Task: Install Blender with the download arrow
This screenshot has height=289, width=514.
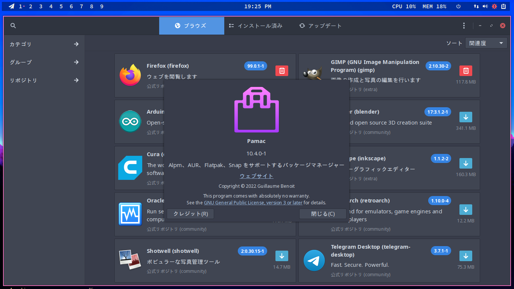Action: [466, 117]
